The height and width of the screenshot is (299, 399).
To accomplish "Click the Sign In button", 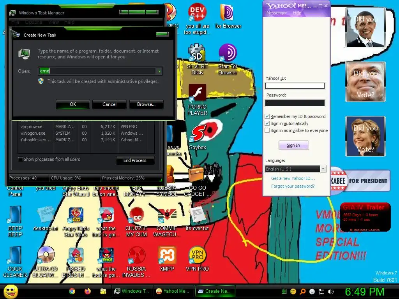I will coord(294,145).
